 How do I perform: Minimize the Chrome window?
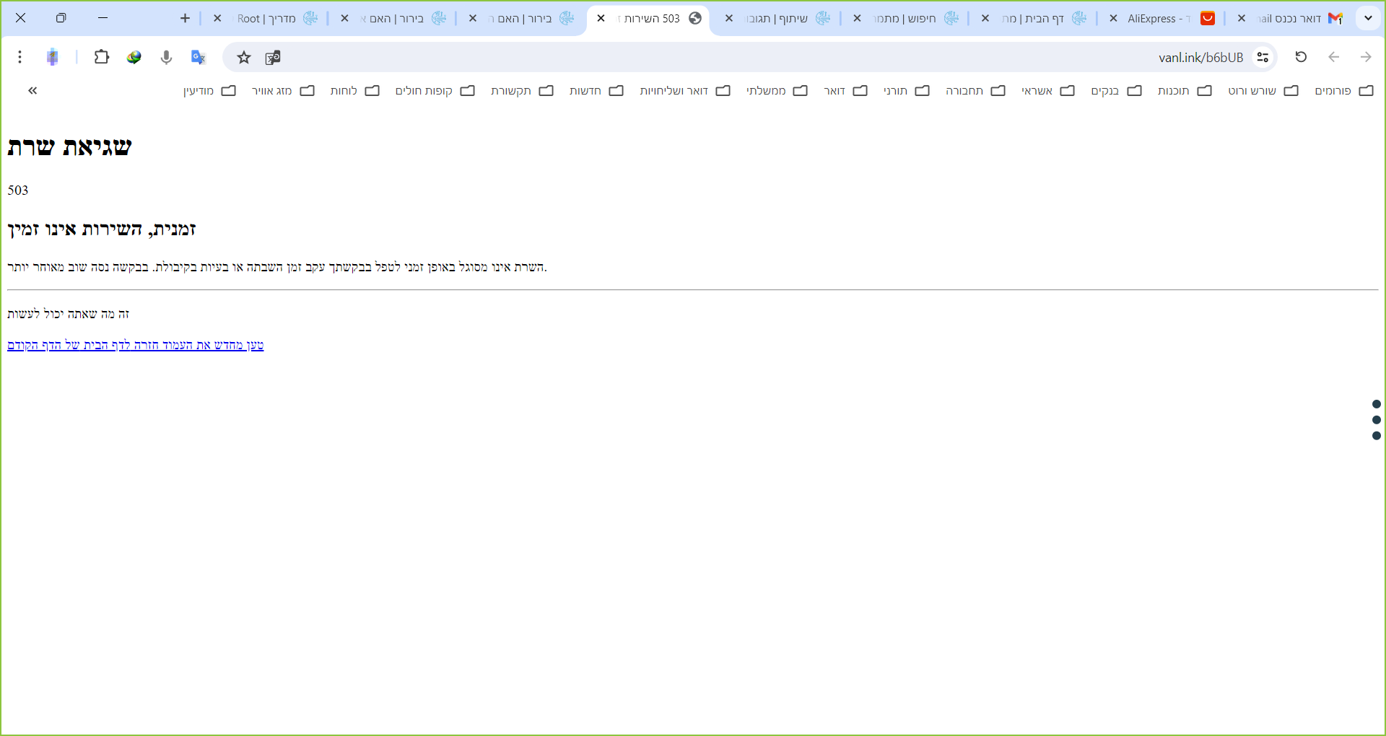coord(103,18)
